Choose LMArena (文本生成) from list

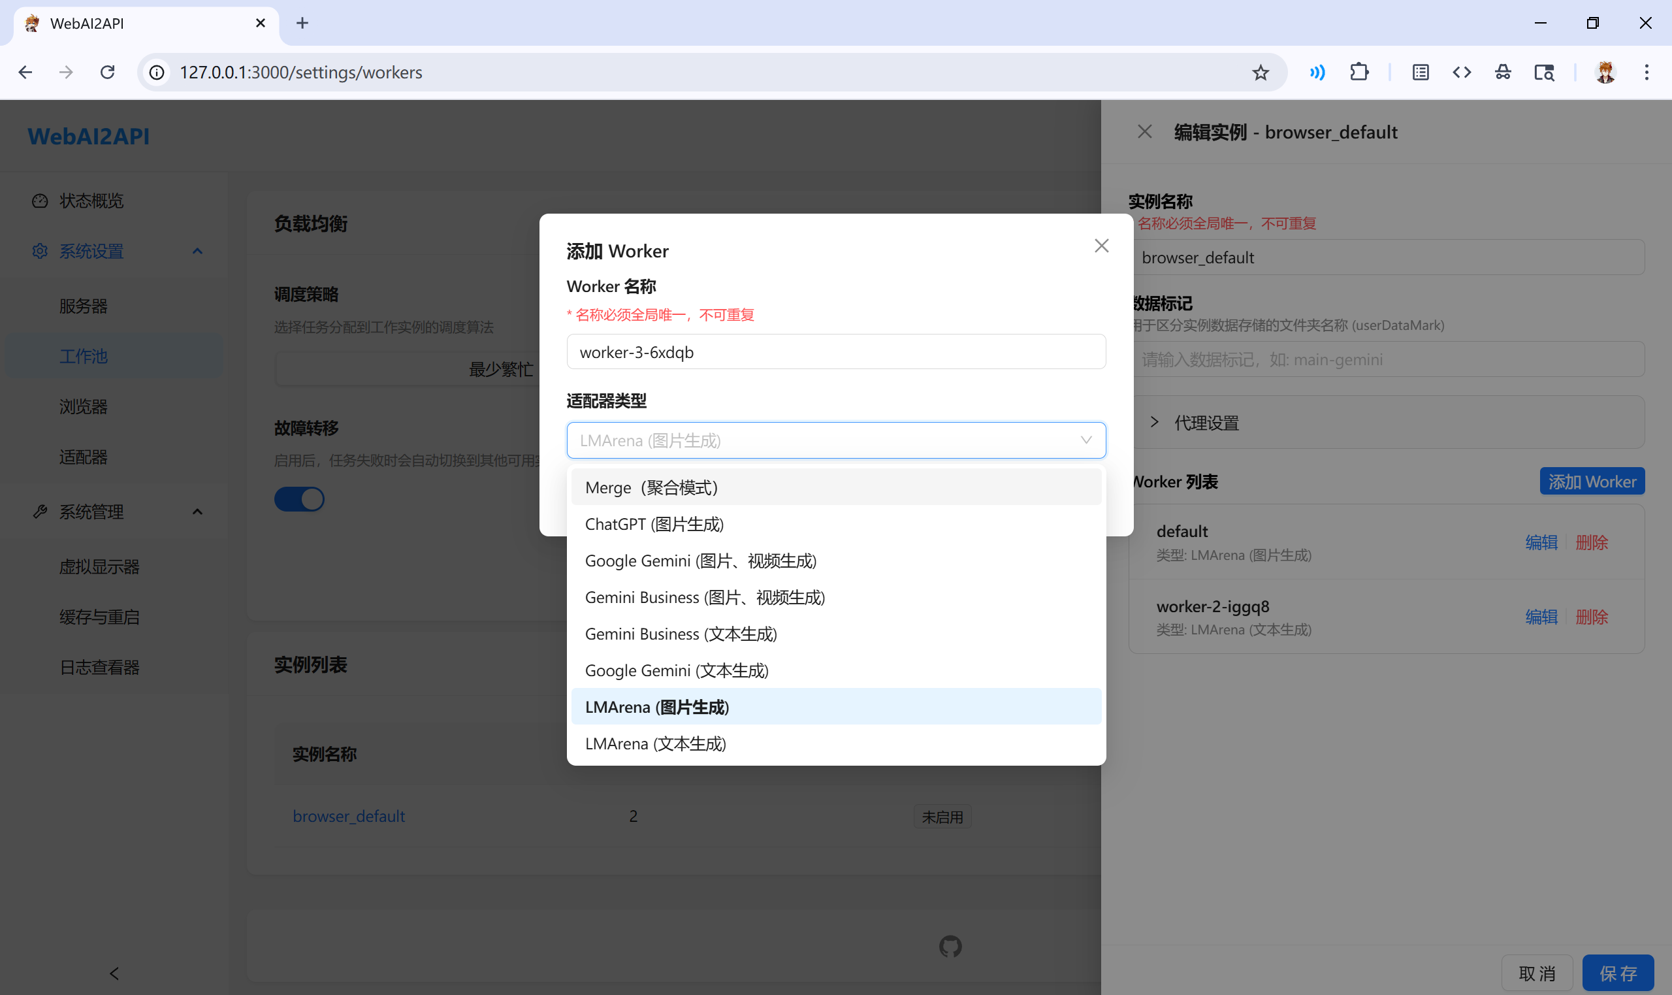pos(654,743)
